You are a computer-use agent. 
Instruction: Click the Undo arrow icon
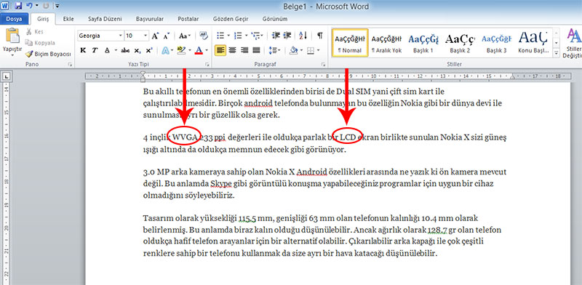(x=29, y=6)
